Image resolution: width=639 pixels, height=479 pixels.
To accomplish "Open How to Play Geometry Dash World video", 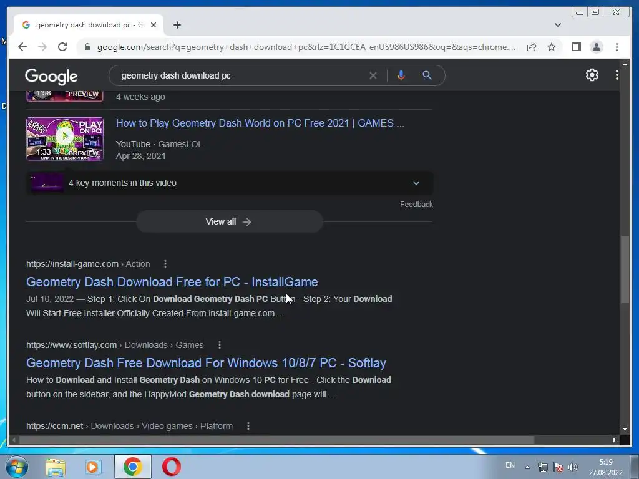I will pos(260,123).
